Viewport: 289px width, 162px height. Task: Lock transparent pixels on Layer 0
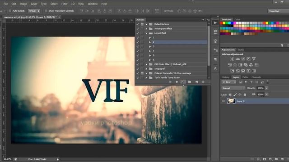[230, 94]
